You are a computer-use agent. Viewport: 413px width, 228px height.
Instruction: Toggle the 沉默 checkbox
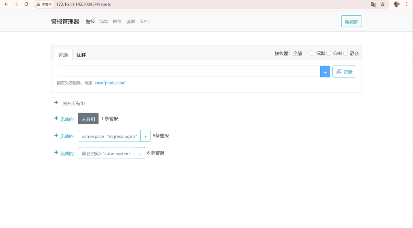312,53
